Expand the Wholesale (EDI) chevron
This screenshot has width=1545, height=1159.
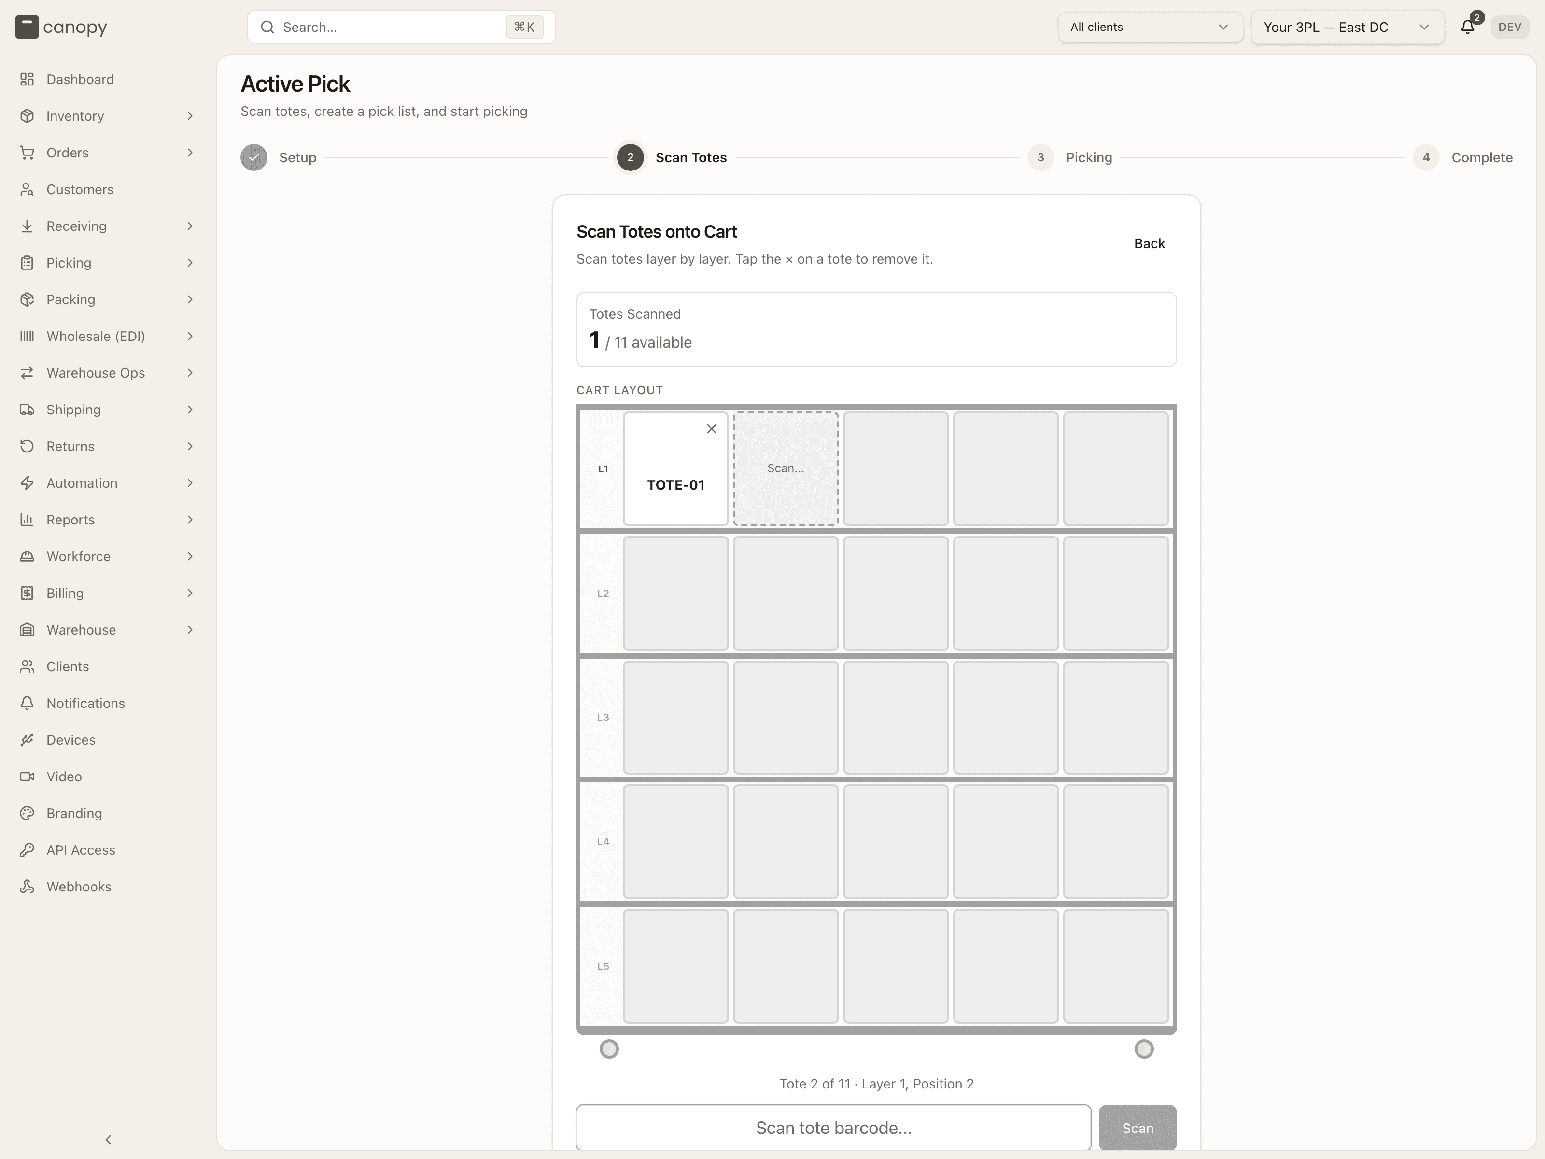pos(190,336)
